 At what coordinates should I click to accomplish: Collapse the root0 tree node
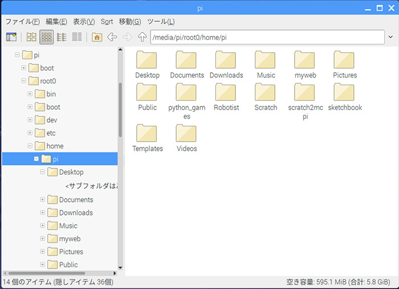pyautogui.click(x=24, y=81)
